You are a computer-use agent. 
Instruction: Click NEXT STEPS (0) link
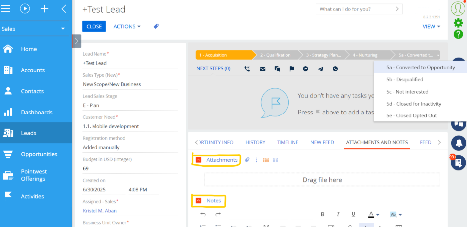(213, 69)
